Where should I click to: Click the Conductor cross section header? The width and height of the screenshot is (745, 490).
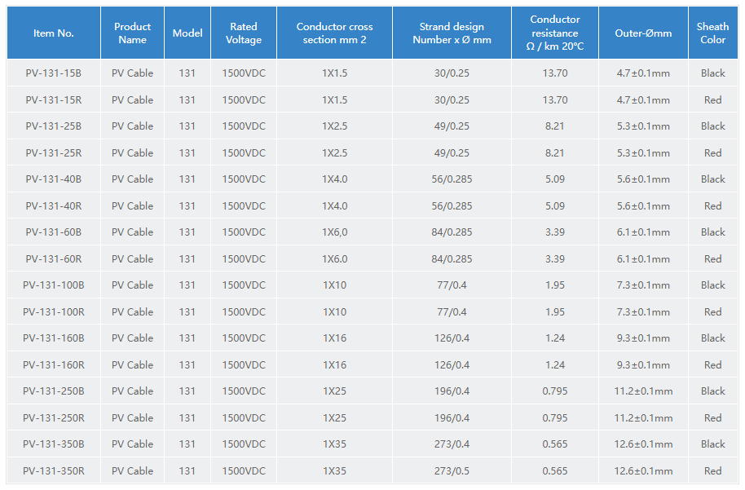[334, 33]
